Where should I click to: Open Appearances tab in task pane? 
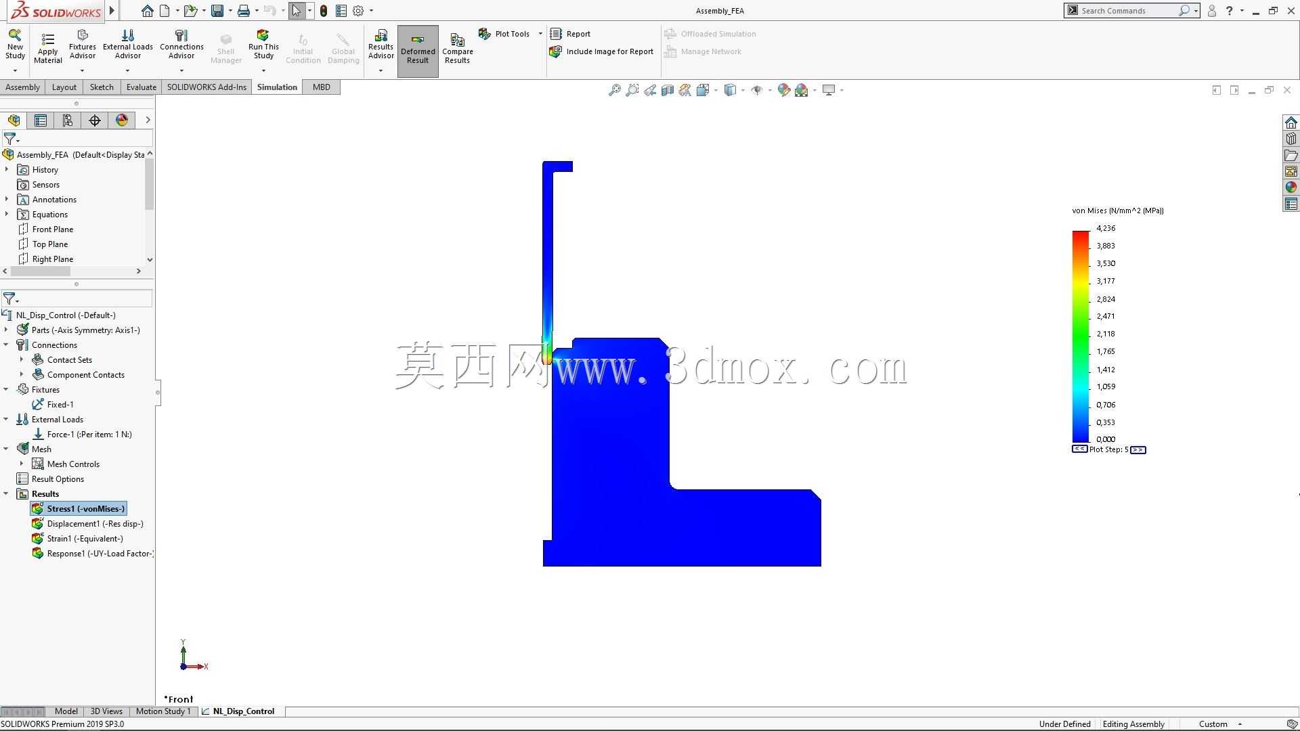point(1291,187)
